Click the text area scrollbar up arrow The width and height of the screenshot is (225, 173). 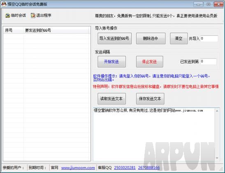217,111
